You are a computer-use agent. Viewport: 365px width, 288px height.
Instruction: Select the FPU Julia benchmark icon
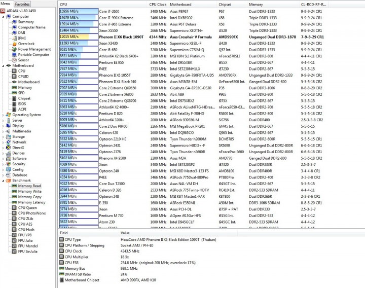14,241
